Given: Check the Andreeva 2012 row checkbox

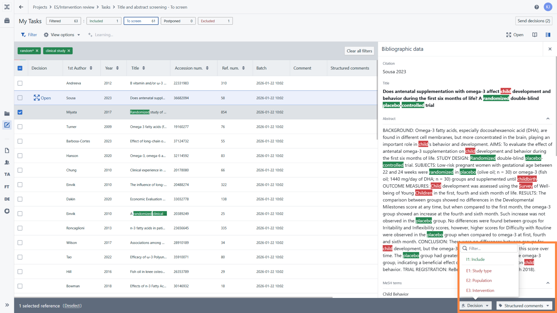Looking at the screenshot, I should tap(20, 83).
